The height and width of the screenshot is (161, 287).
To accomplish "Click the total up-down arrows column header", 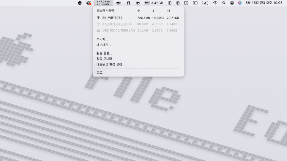I will 168,11.
